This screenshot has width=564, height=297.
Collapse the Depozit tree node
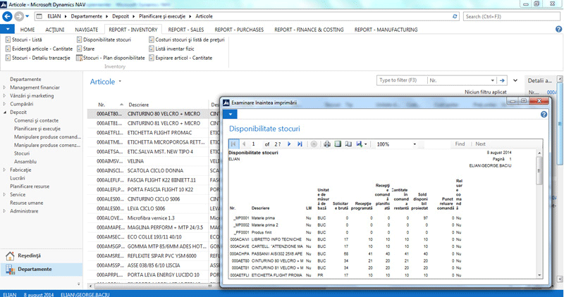4,112
